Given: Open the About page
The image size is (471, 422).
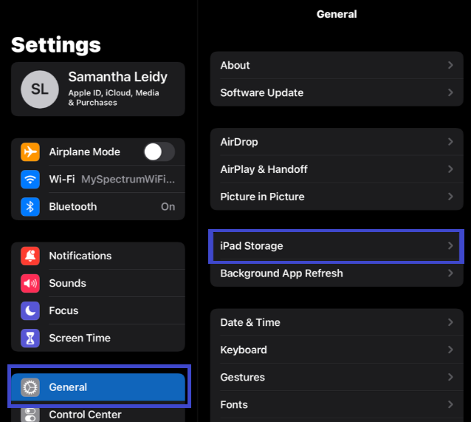Looking at the screenshot, I should click(x=337, y=65).
